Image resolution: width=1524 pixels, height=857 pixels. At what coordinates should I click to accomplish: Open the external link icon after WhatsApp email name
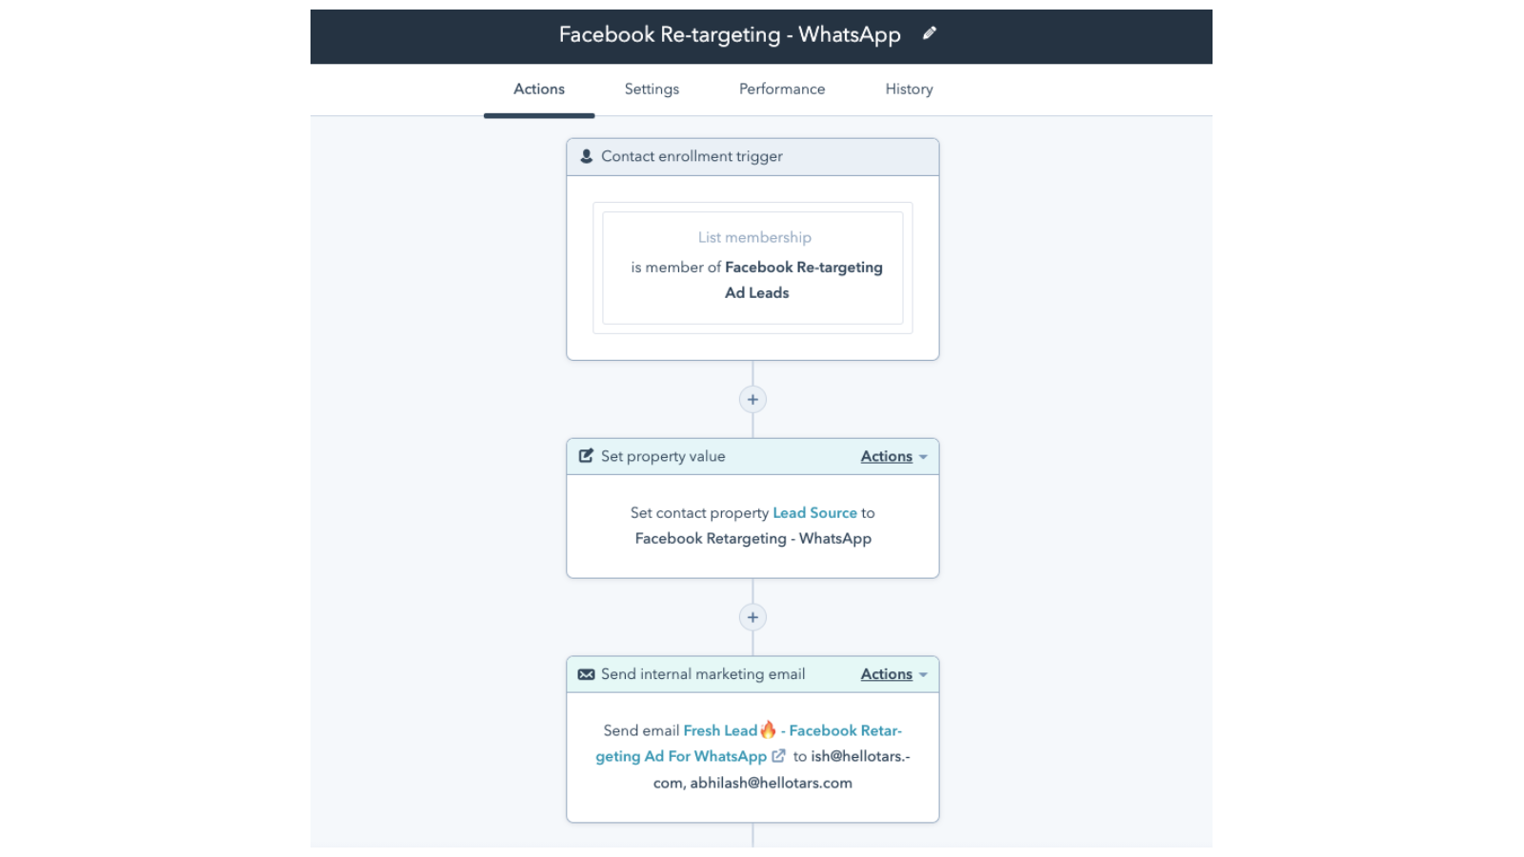point(778,756)
